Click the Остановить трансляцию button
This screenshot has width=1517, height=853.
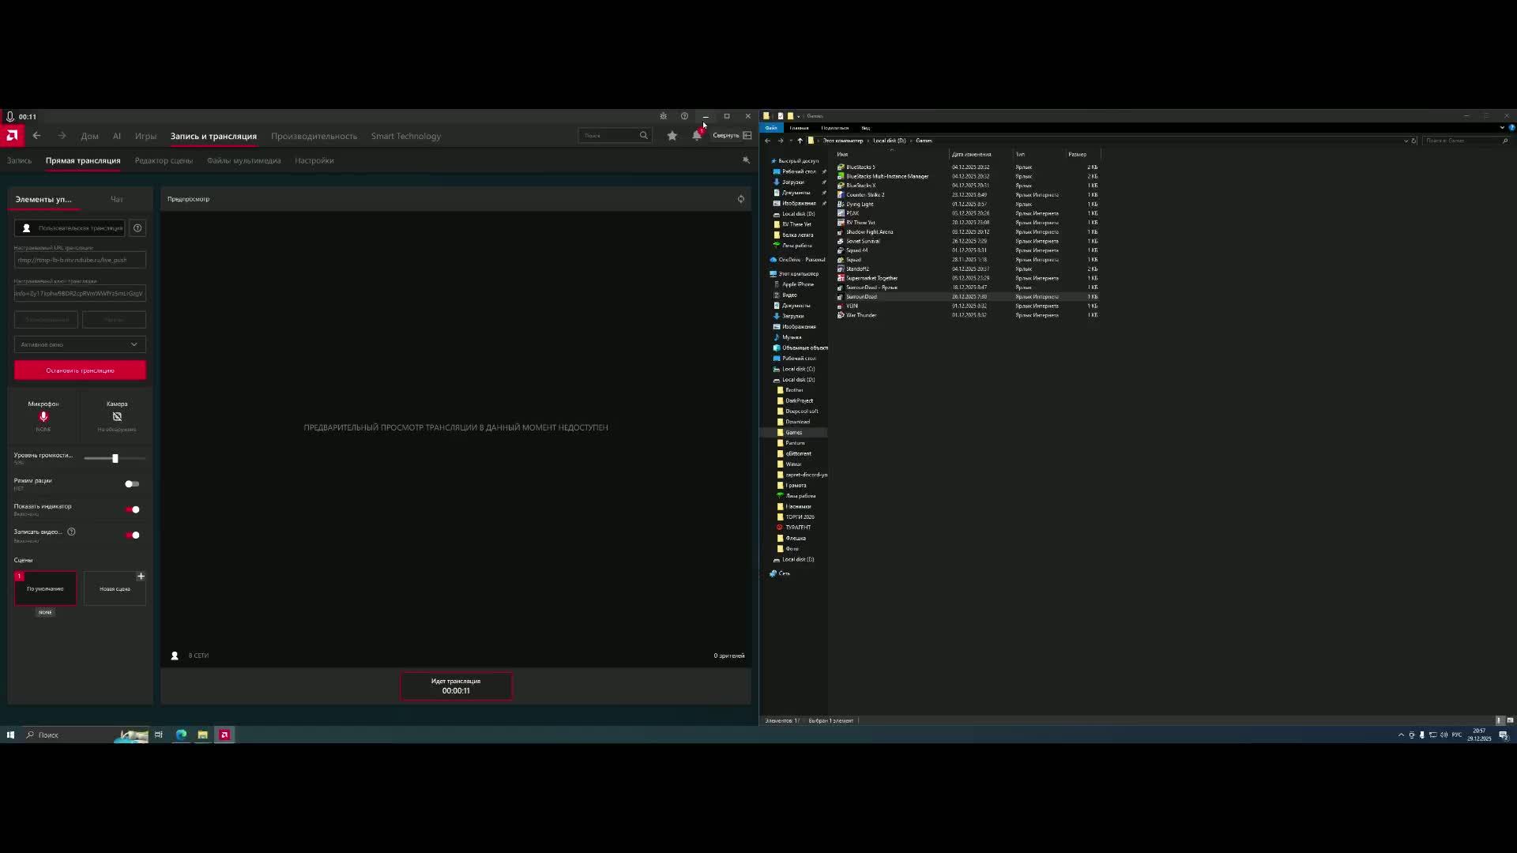(x=80, y=370)
